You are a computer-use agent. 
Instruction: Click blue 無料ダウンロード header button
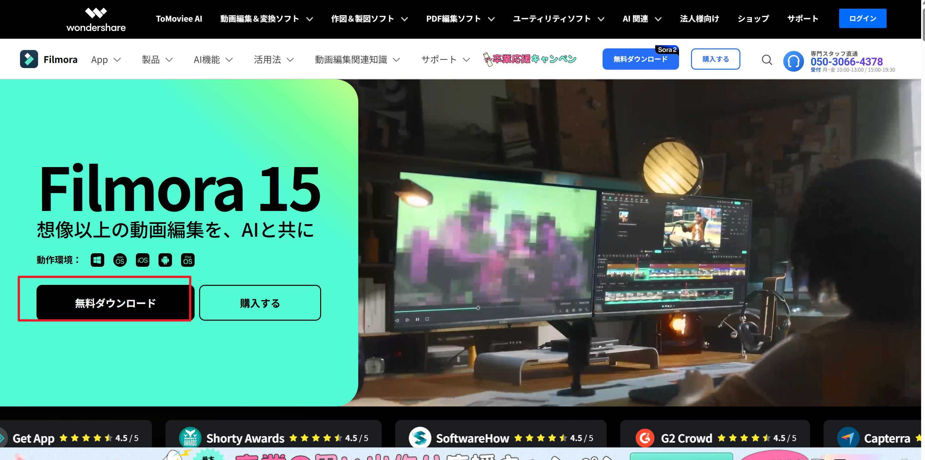click(x=640, y=59)
